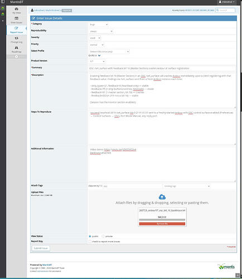Image resolution: width=242 pixels, height=279 pixels.
Task: Click the recently visited issue links
Action: [x=200, y=10]
